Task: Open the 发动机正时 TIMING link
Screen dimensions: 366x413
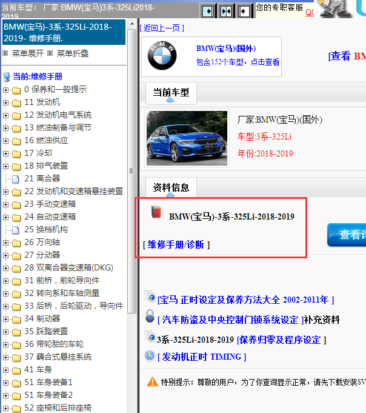Action: [202, 357]
